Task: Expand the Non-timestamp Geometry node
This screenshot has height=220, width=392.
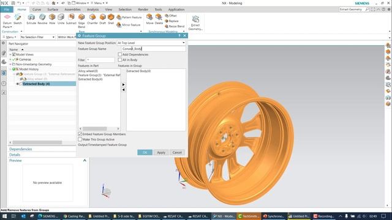Action: [x=10, y=64]
